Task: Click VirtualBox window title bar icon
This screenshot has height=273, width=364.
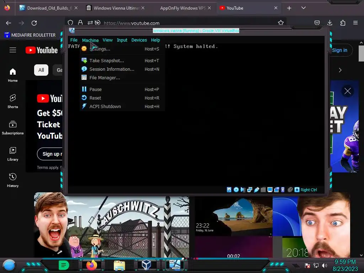Action: point(72,31)
